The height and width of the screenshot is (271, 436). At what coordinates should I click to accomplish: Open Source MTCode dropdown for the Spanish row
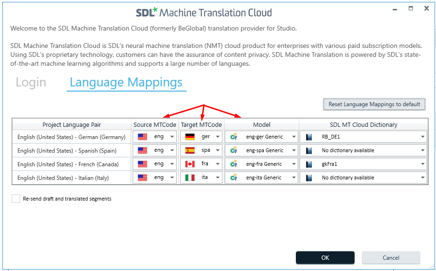point(172,150)
